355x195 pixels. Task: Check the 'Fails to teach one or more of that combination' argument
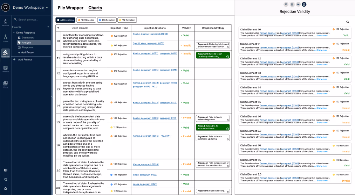227,166
